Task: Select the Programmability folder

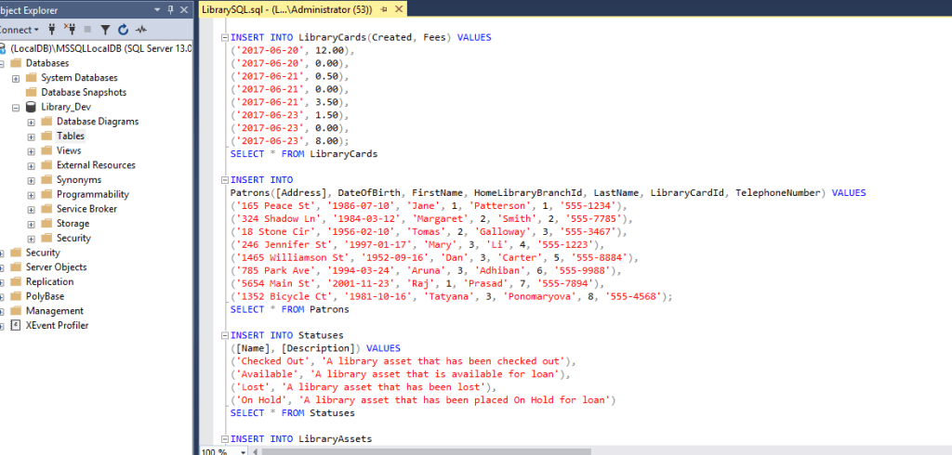Action: point(92,194)
